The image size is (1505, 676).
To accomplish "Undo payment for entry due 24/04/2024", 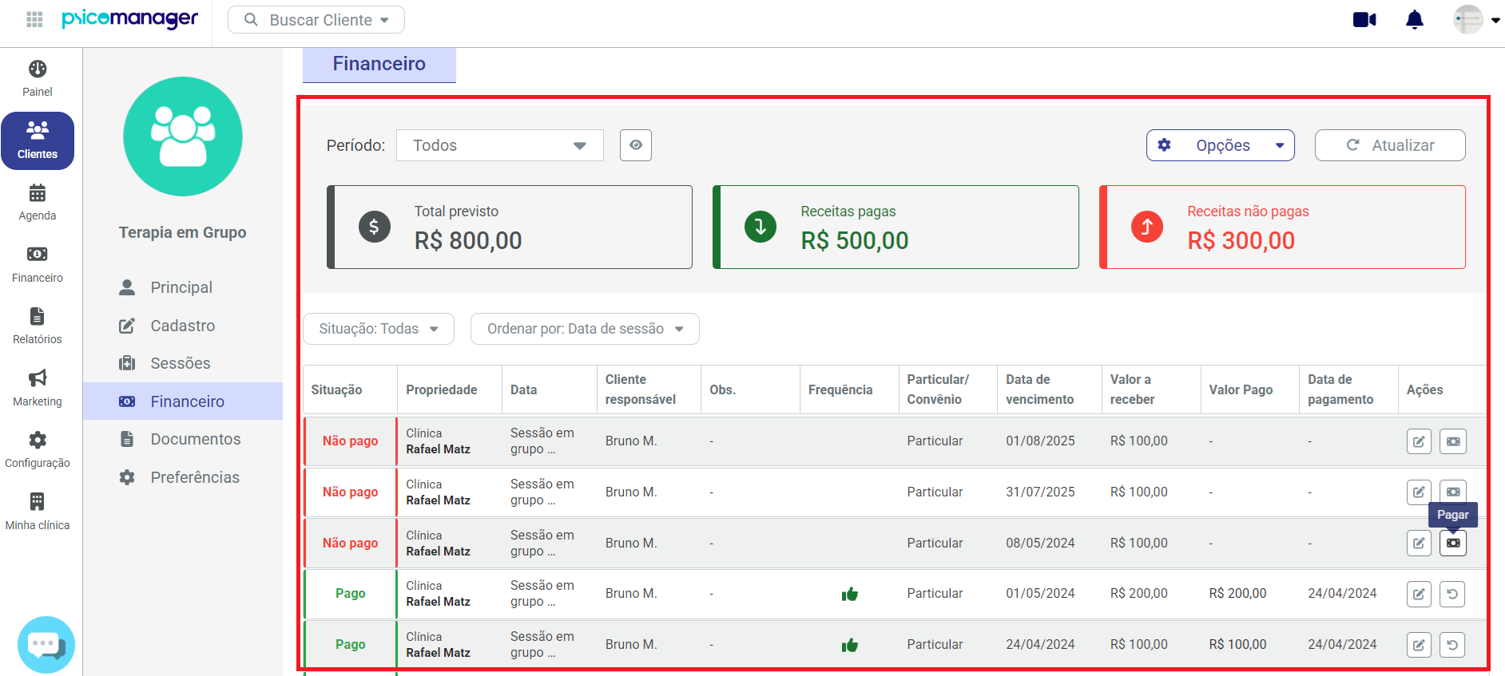I will 1452,645.
